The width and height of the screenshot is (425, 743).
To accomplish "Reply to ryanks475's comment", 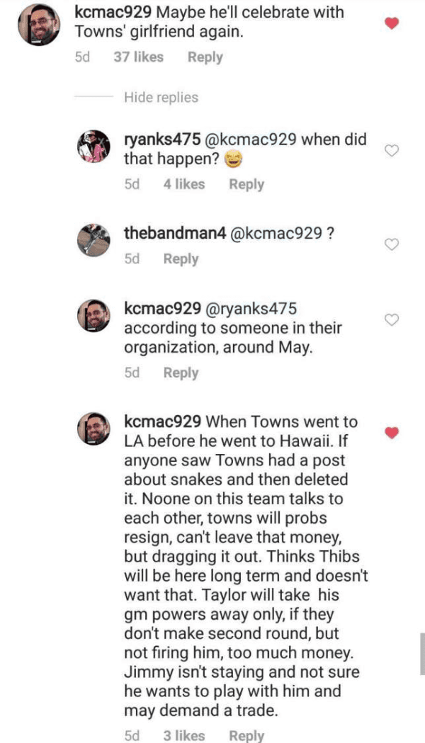I will tap(246, 184).
